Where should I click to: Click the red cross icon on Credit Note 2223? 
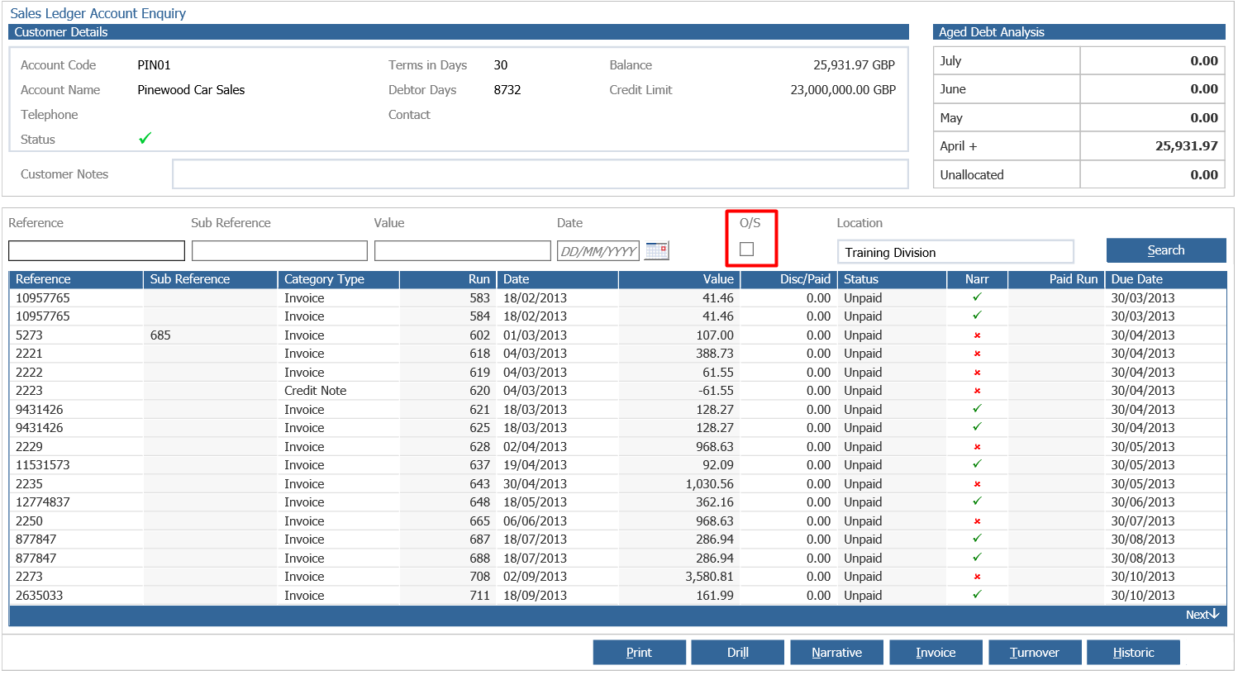pos(978,390)
